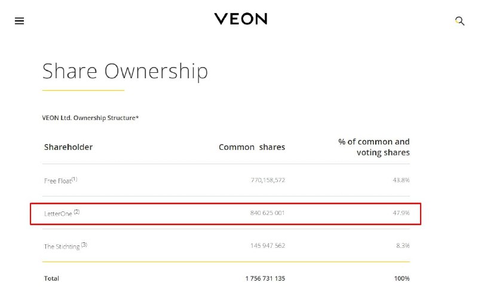The width and height of the screenshot is (478, 295).
Task: Click the Shareholder column header
Action: click(68, 147)
